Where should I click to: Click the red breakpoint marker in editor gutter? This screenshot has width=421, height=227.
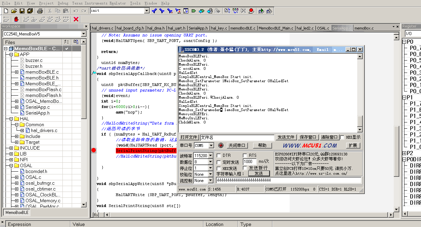pos(94,150)
